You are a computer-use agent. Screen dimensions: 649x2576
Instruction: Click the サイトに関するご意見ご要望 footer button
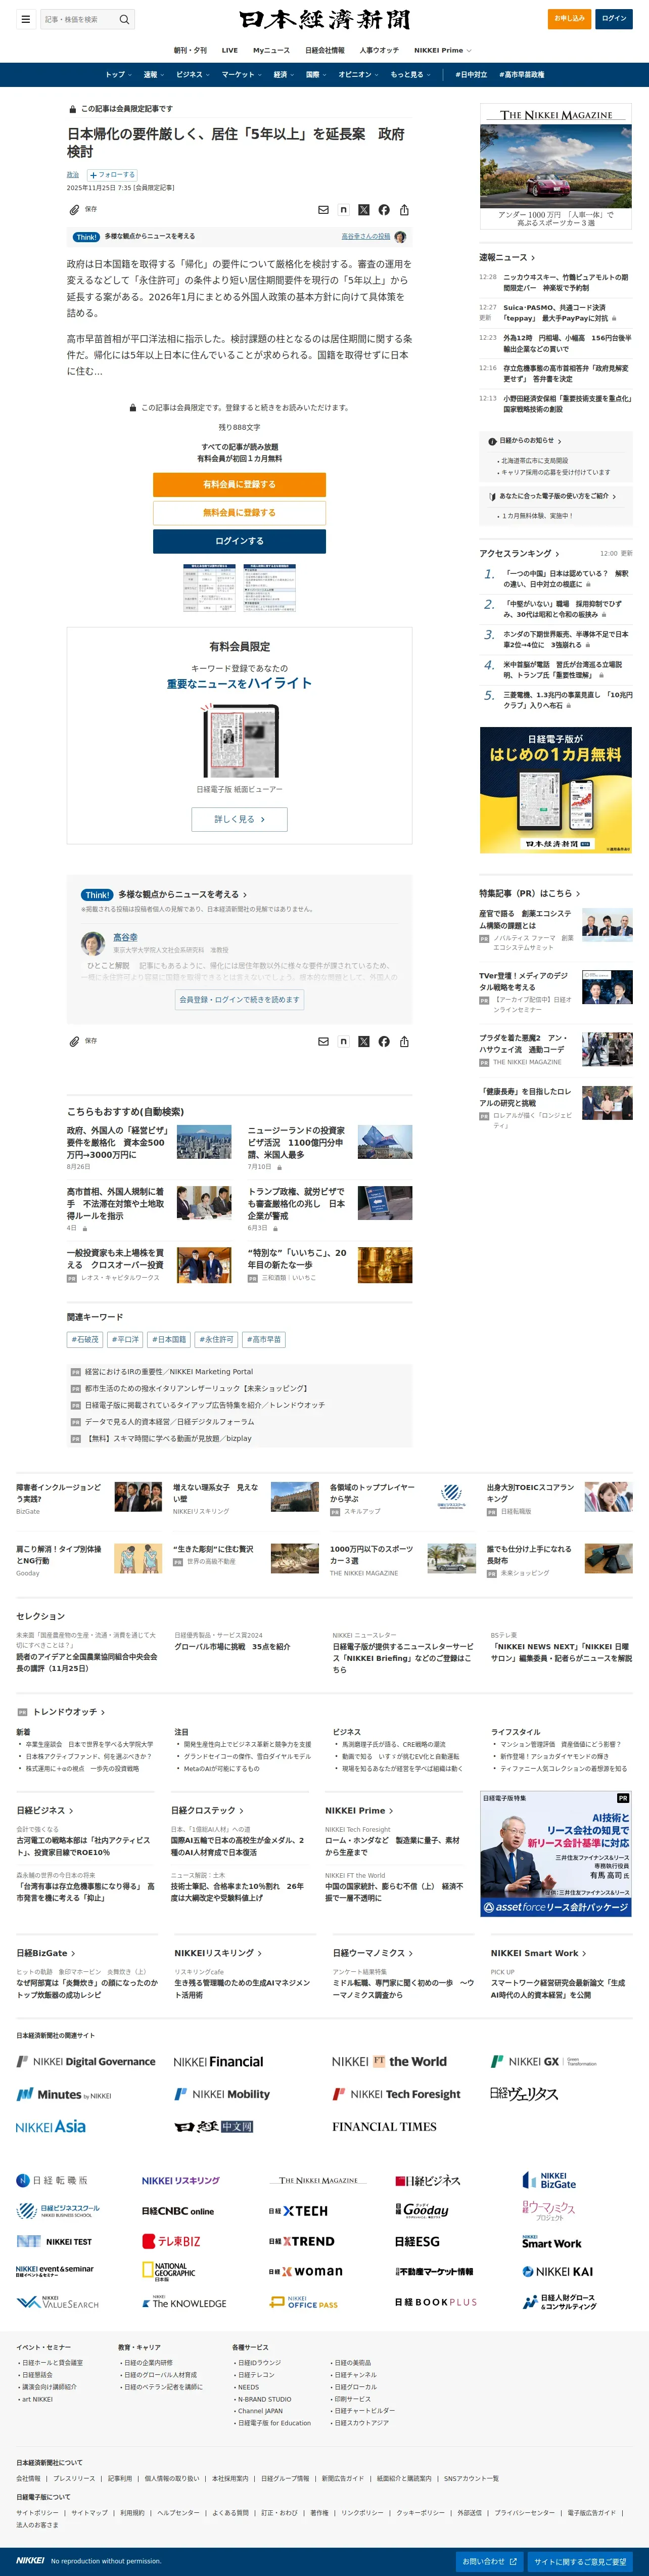pos(580,2561)
